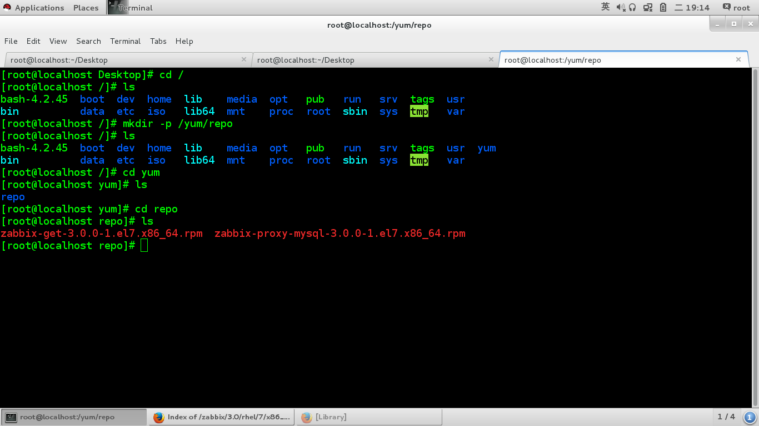Click the headphones icon in system tray

pyautogui.click(x=632, y=7)
